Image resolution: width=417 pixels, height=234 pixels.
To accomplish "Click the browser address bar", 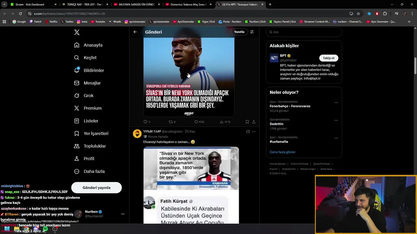I will click(189, 14).
